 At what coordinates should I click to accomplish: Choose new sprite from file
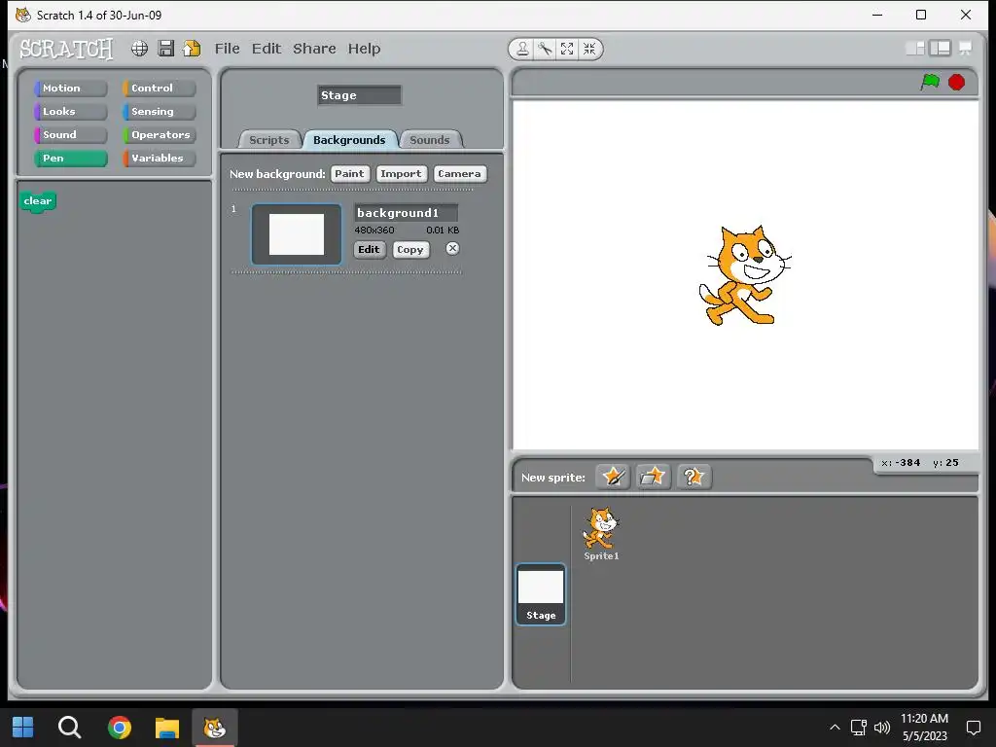(x=653, y=477)
